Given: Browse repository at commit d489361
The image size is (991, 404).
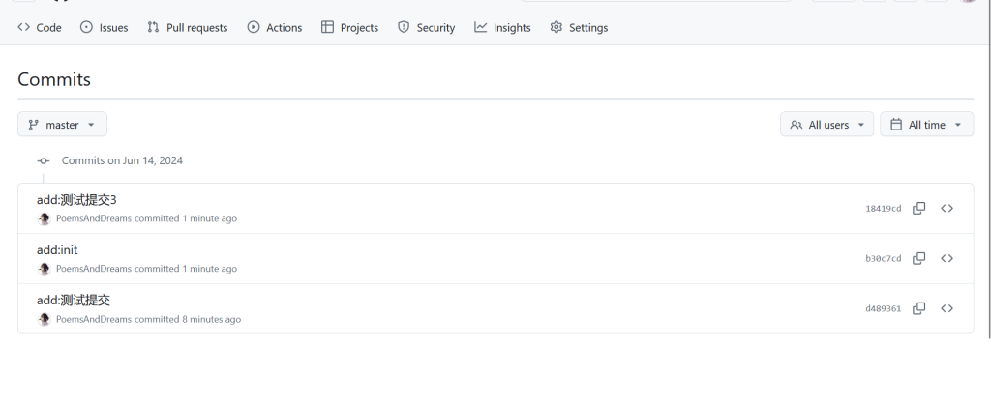Looking at the screenshot, I should tap(947, 308).
